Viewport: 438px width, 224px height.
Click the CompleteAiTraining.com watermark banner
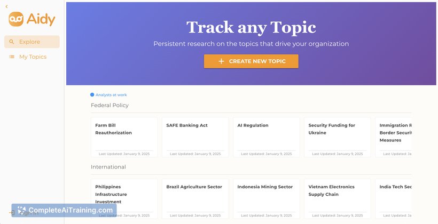[64, 210]
